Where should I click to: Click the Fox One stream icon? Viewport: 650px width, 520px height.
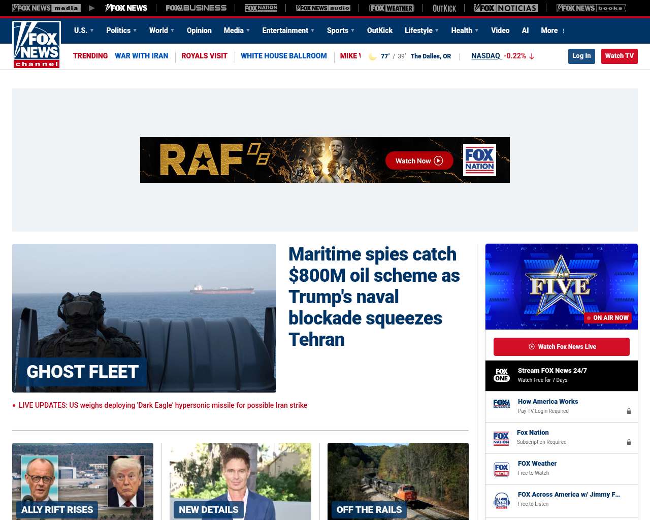tap(502, 375)
